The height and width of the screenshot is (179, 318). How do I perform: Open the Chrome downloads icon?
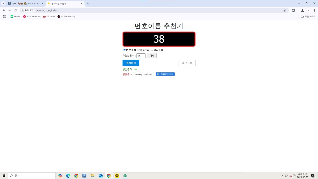click(x=302, y=10)
